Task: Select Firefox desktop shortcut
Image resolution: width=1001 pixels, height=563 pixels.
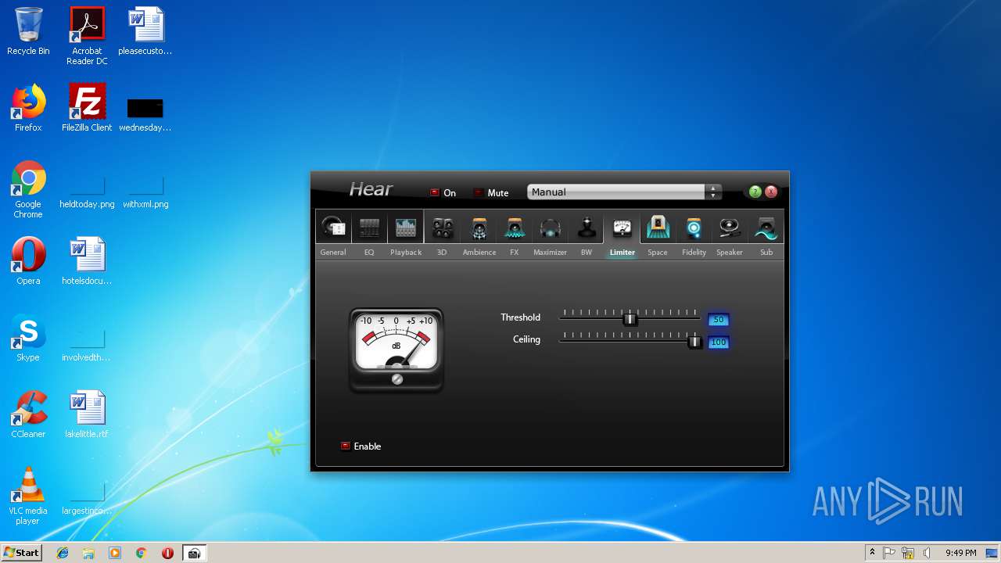Action: point(28,108)
